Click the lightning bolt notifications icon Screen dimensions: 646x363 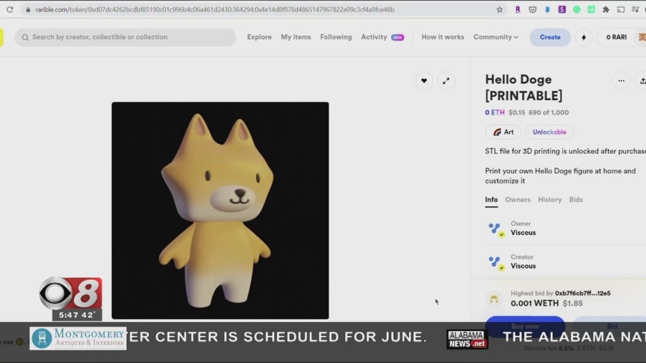[584, 37]
